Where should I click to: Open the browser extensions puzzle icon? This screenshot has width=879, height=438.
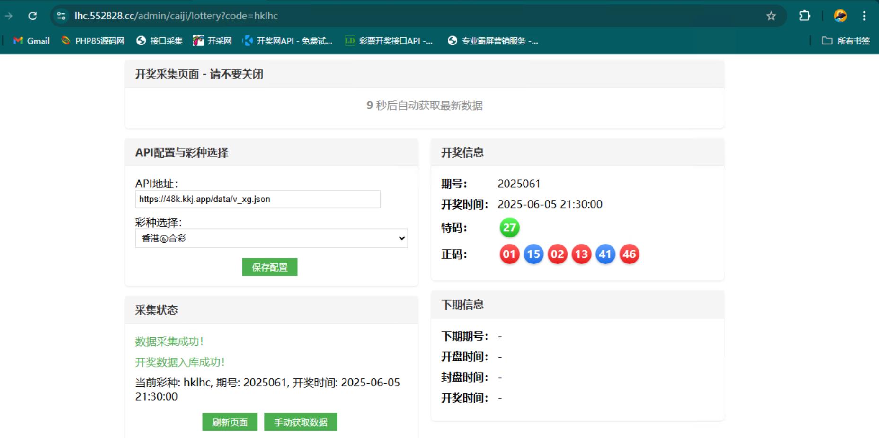click(x=805, y=16)
